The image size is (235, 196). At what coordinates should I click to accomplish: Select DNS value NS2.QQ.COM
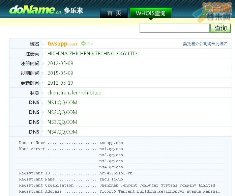(x=62, y=112)
